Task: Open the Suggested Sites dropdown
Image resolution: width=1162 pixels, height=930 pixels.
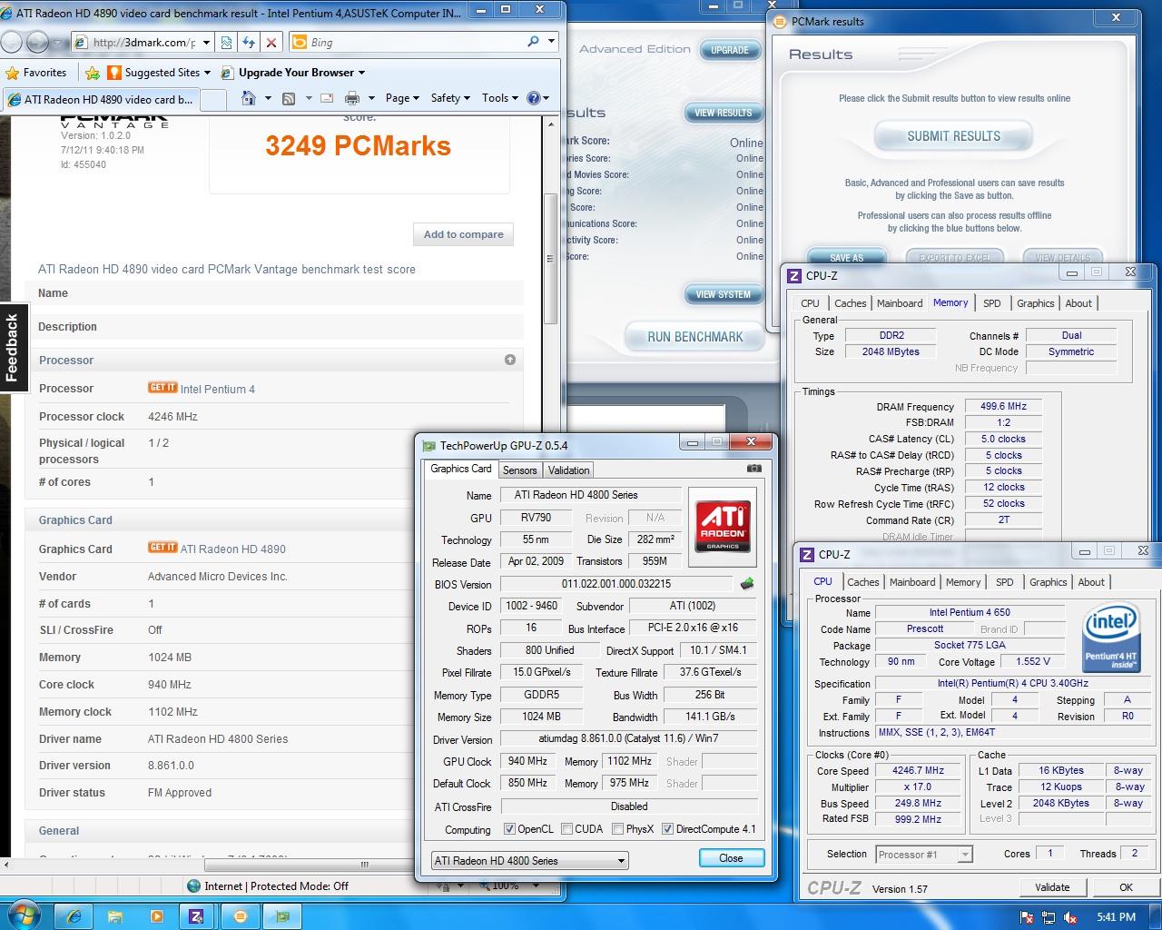Action: [x=207, y=73]
